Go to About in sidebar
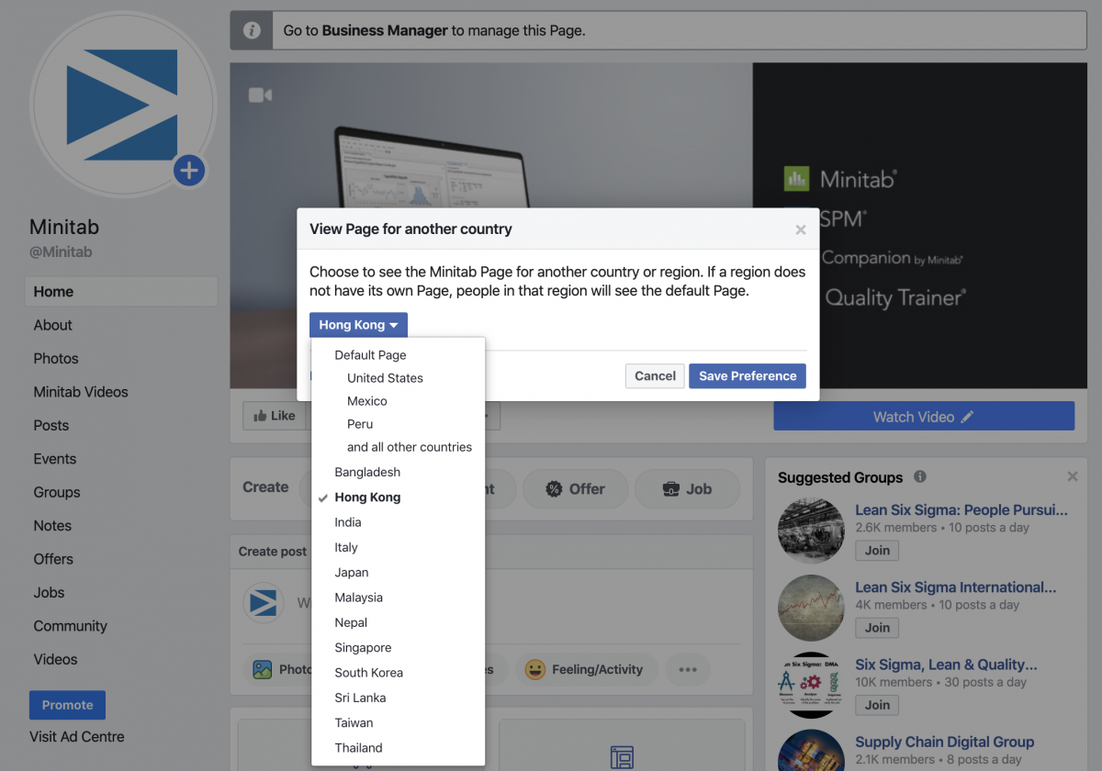1102x771 pixels. (x=53, y=325)
